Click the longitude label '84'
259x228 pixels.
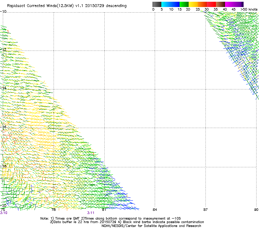click(155, 210)
